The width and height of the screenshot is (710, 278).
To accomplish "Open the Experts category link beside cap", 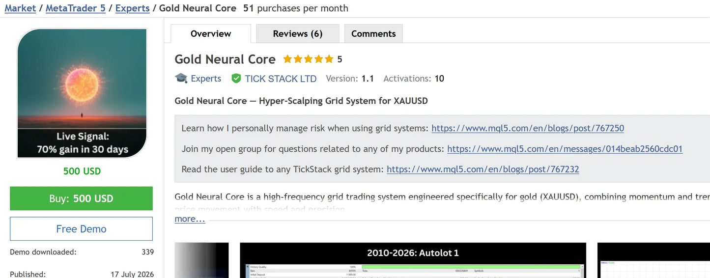I will (x=206, y=79).
